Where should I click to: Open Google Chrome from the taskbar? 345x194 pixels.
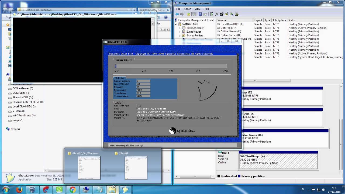[x=73, y=190]
